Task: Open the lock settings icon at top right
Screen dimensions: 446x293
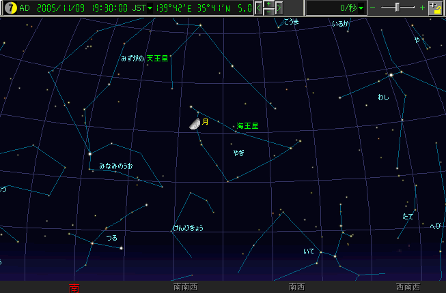Action: click(x=434, y=8)
